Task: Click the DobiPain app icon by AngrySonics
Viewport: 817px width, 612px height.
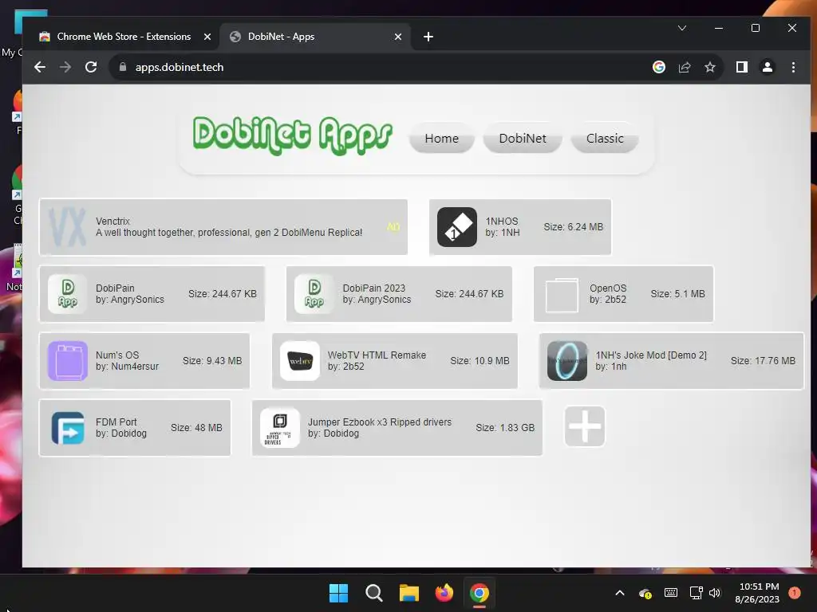Action: click(x=68, y=294)
